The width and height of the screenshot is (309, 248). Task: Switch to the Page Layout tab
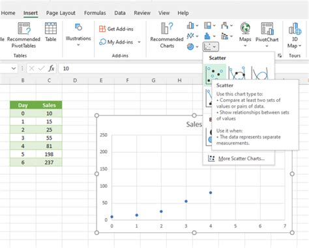coord(61,13)
